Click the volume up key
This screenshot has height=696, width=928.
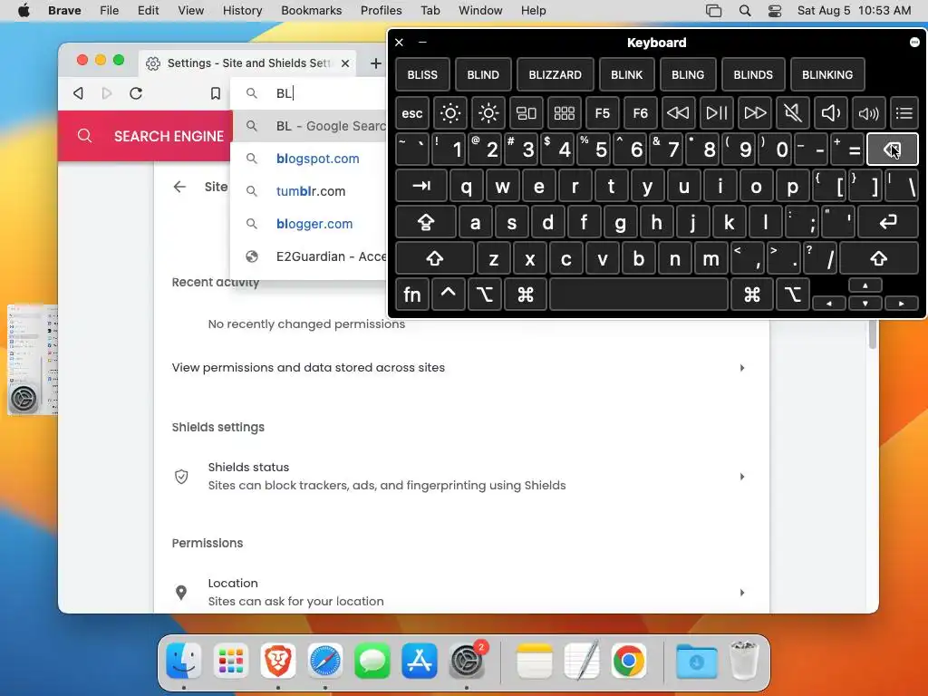pos(869,113)
